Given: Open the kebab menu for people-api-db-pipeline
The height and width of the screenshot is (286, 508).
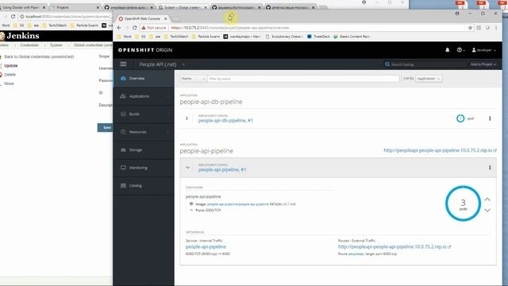Looking at the screenshot, I should (490, 118).
